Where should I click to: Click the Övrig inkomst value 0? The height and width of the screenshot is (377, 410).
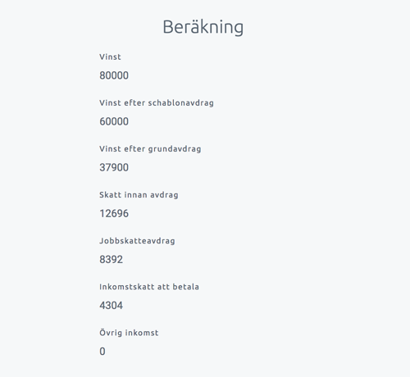tap(102, 352)
